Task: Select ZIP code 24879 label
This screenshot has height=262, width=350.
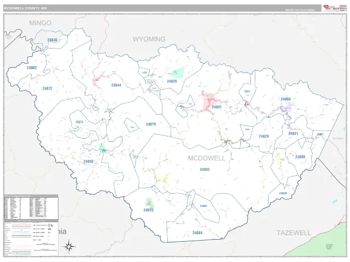Action: [x=151, y=124]
